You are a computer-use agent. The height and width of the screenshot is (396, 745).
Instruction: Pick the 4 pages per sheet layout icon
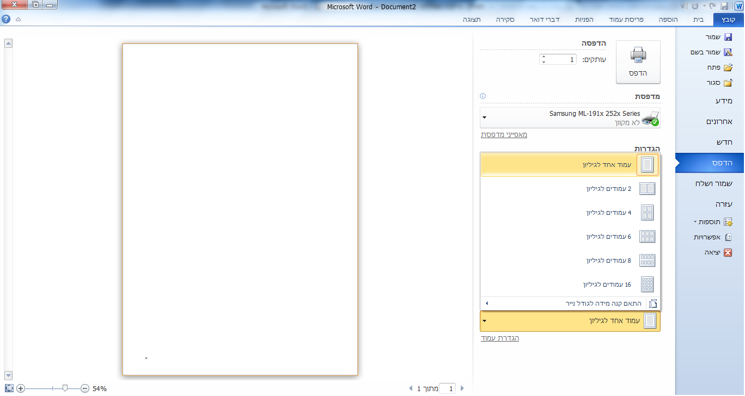coord(647,213)
